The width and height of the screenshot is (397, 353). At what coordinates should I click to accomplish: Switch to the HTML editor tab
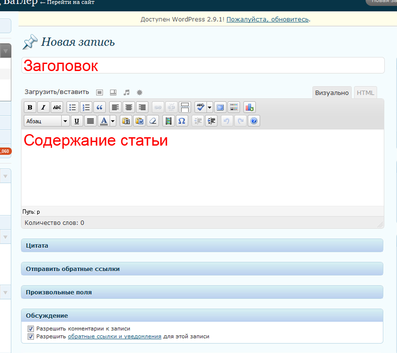(365, 93)
